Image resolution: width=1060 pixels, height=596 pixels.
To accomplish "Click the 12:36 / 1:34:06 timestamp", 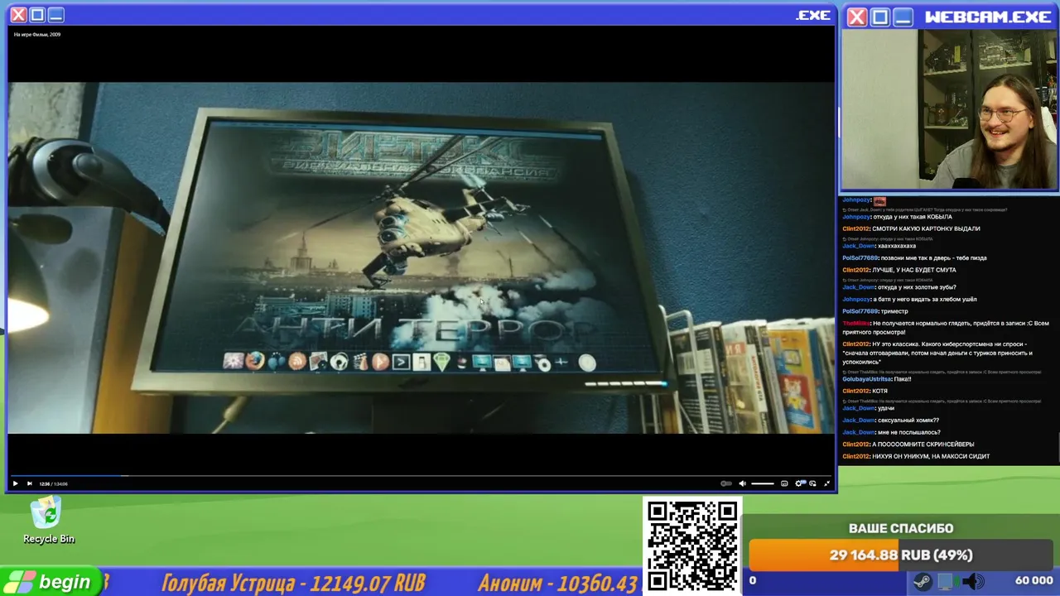I will (x=54, y=483).
